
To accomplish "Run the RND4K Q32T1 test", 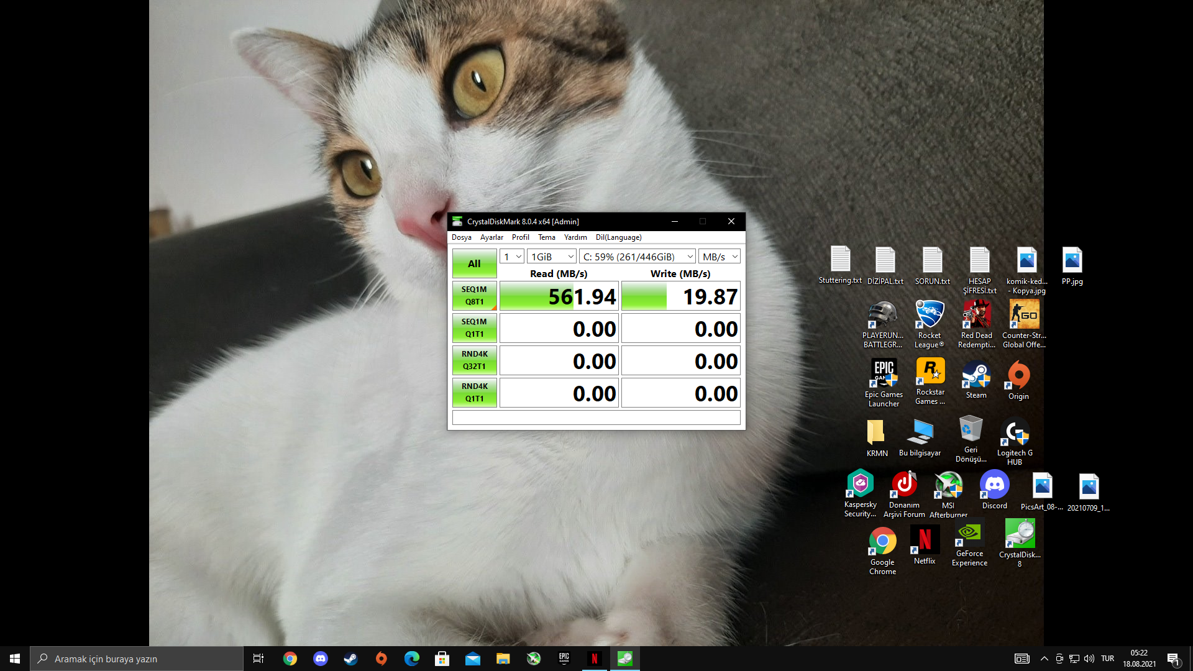I will click(x=474, y=360).
